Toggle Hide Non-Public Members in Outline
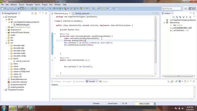Screen dimensions: 197x111 click(x=187, y=17)
